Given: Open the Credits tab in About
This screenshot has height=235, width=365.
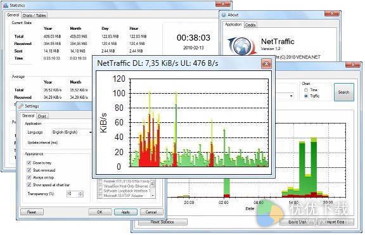Looking at the screenshot, I should (250, 25).
